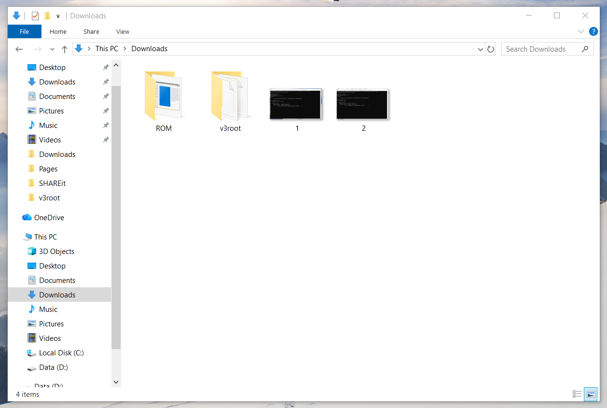Refresh the Downloads folder view
The image size is (607, 408).
click(x=491, y=49)
